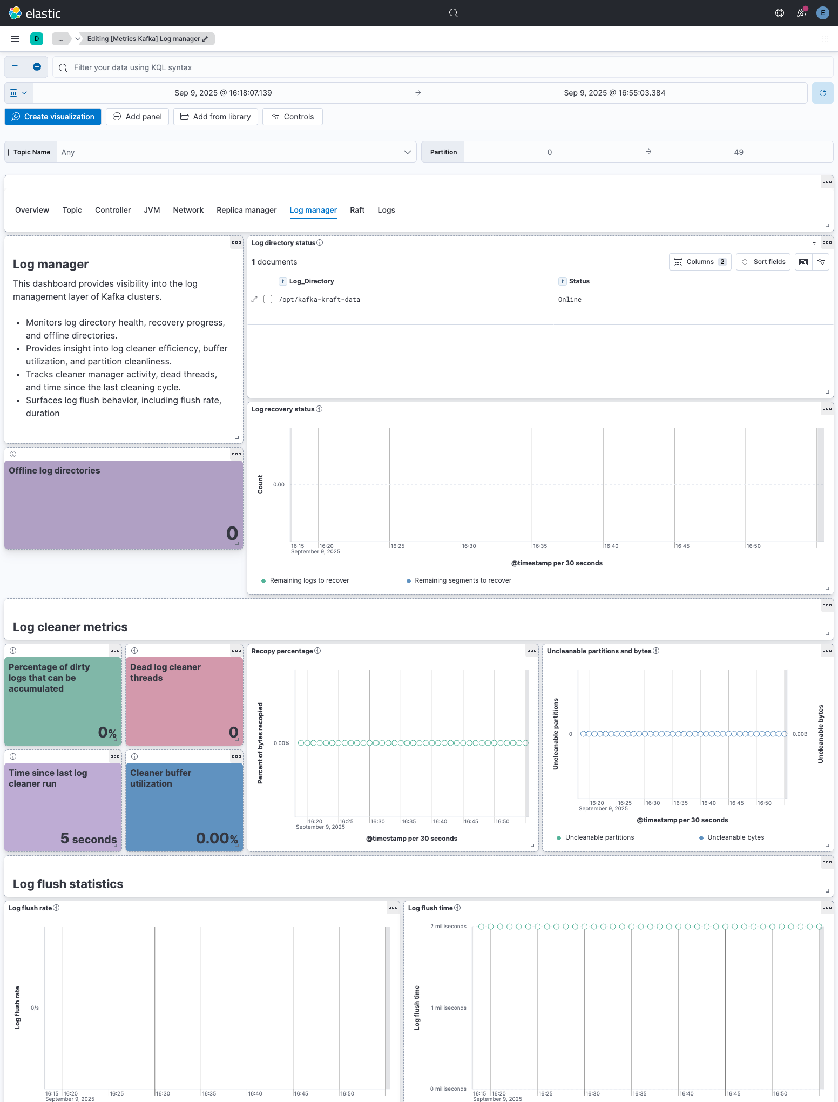Click the Add from library button
This screenshot has width=838, height=1102.
[215, 117]
